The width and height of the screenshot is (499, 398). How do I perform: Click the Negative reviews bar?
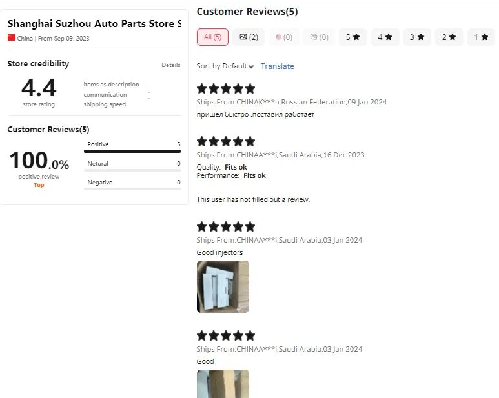pyautogui.click(x=132, y=189)
